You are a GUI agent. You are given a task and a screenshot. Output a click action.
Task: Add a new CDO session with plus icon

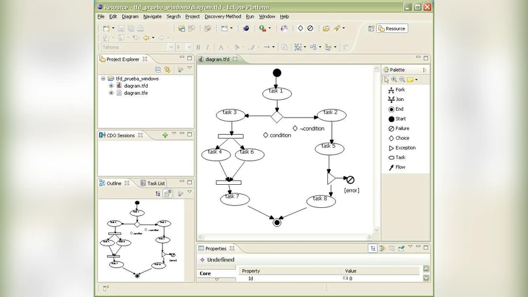coord(165,135)
